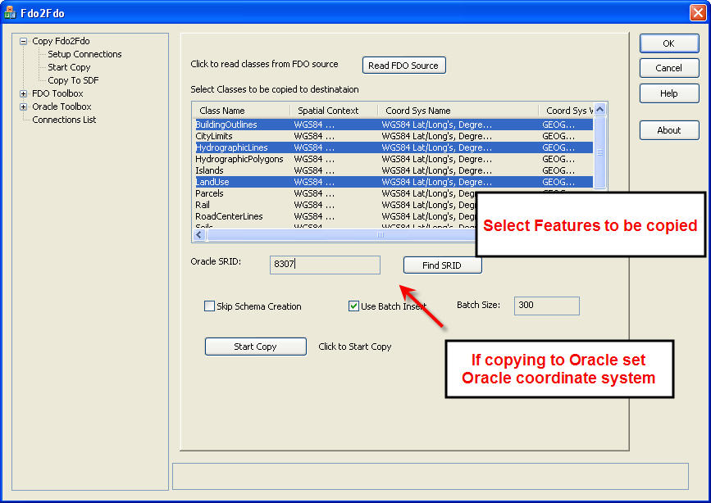Expand the Oracle Toolbox tree node
The height and width of the screenshot is (503, 711).
pyautogui.click(x=23, y=107)
